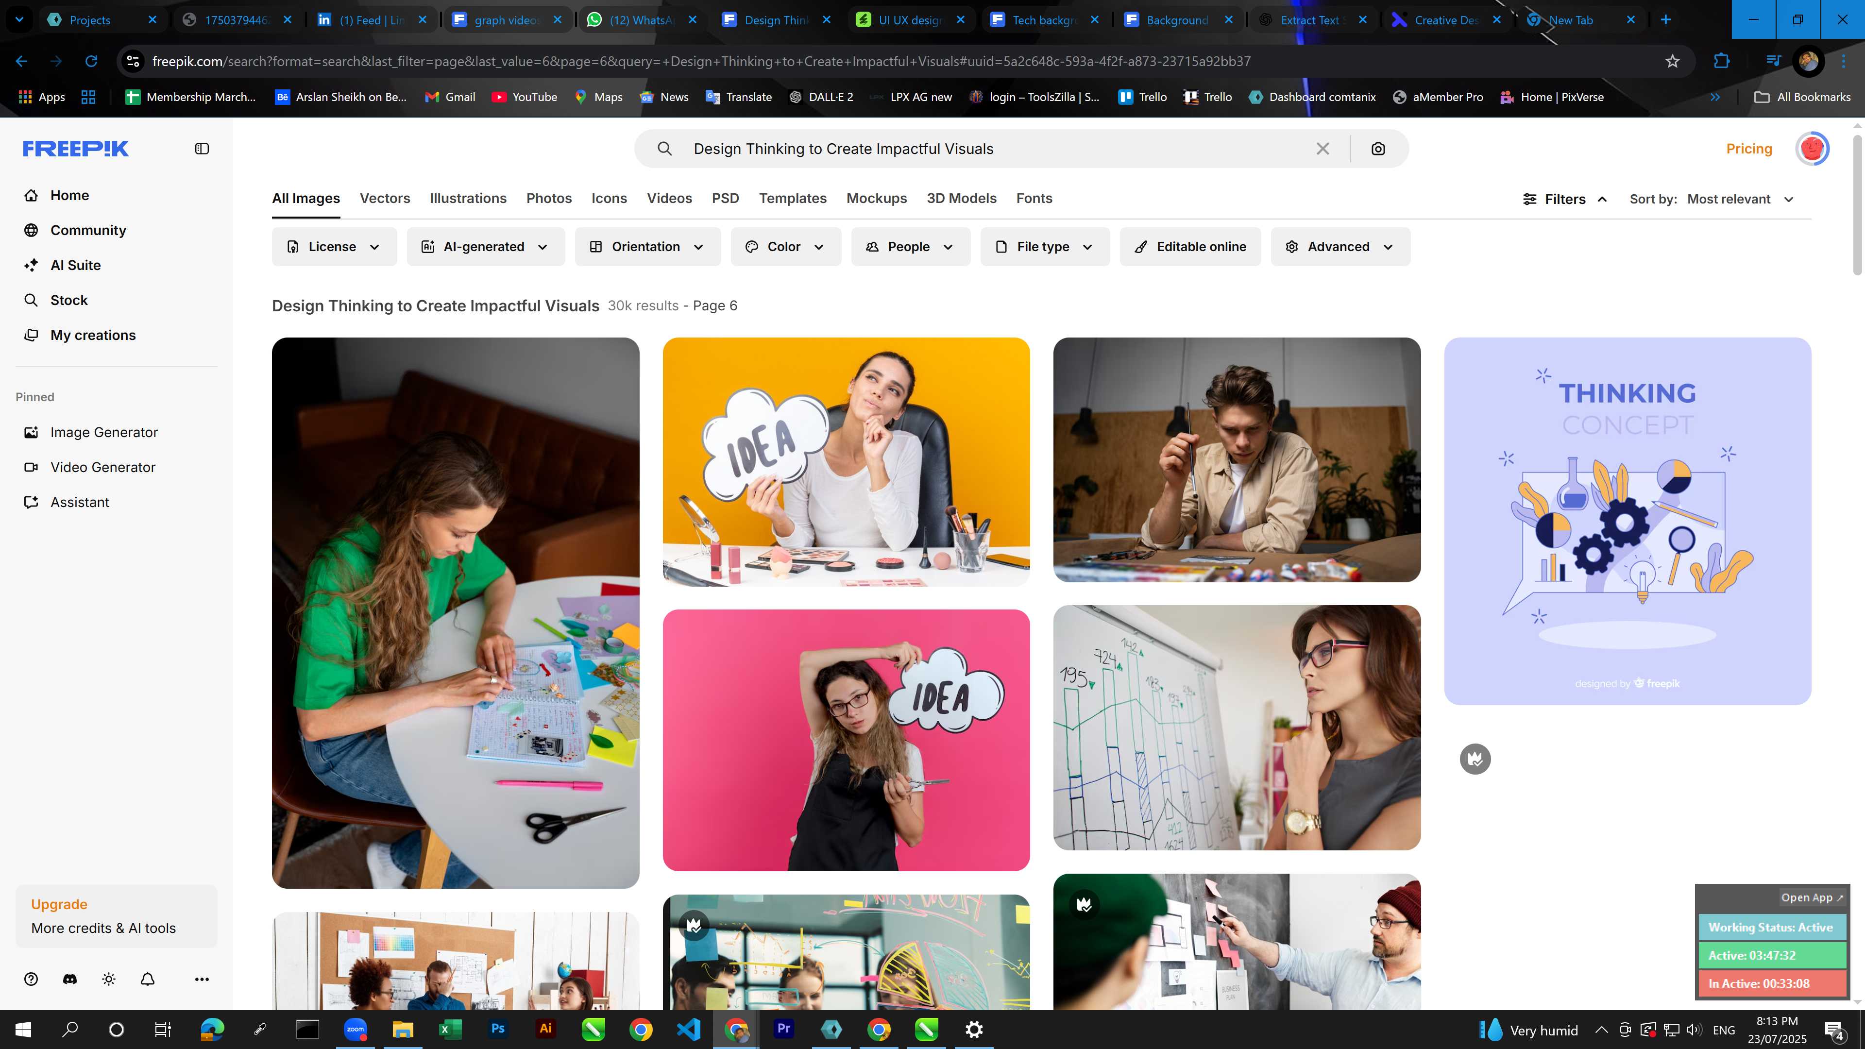Expand the Color filter dropdown
The width and height of the screenshot is (1865, 1049).
click(785, 247)
